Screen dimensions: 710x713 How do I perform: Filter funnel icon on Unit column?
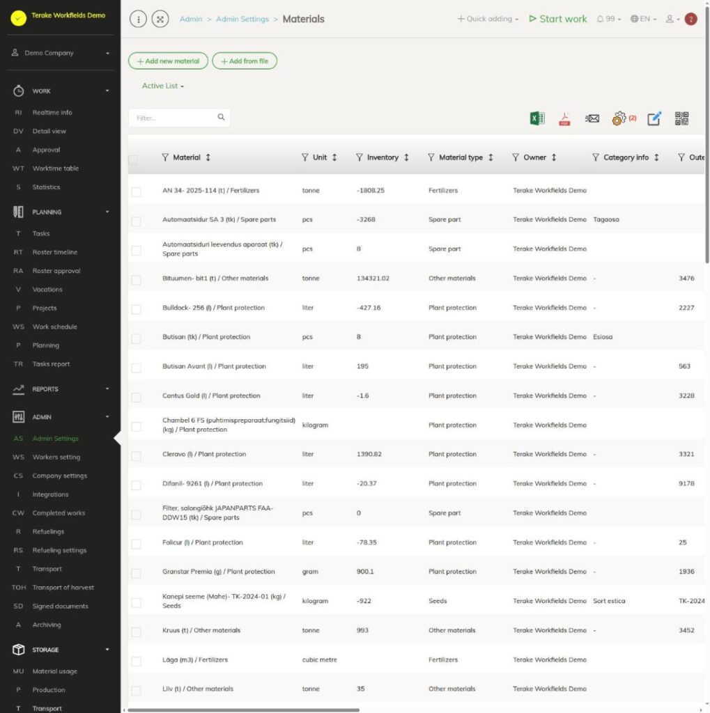pyautogui.click(x=305, y=157)
